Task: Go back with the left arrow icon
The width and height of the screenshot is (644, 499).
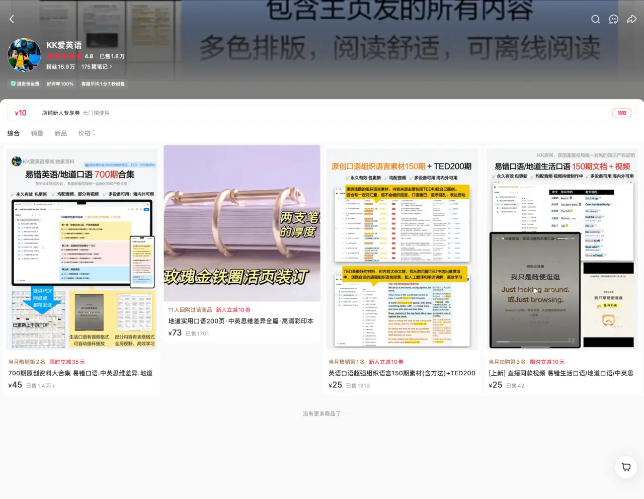Action: [x=12, y=19]
